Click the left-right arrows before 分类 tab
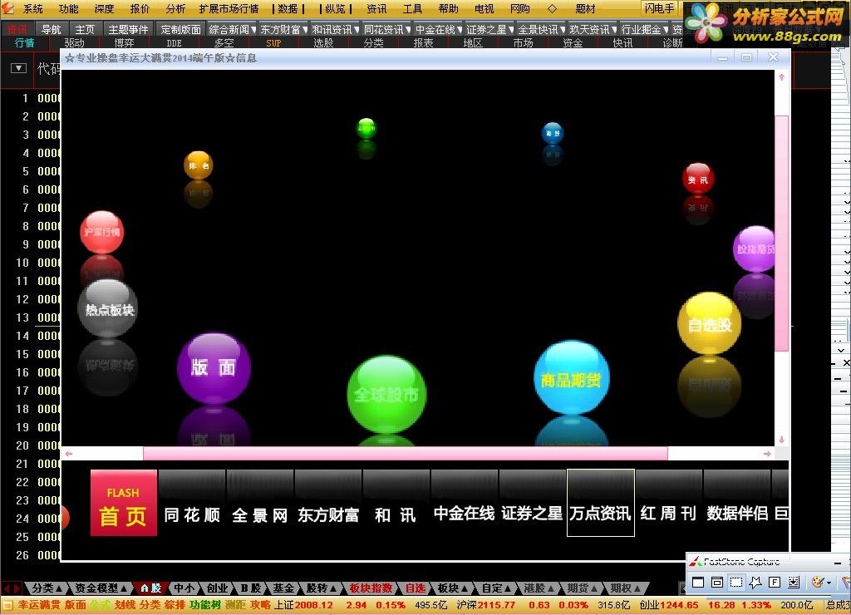Screen dimensions: 851x615 (12, 588)
